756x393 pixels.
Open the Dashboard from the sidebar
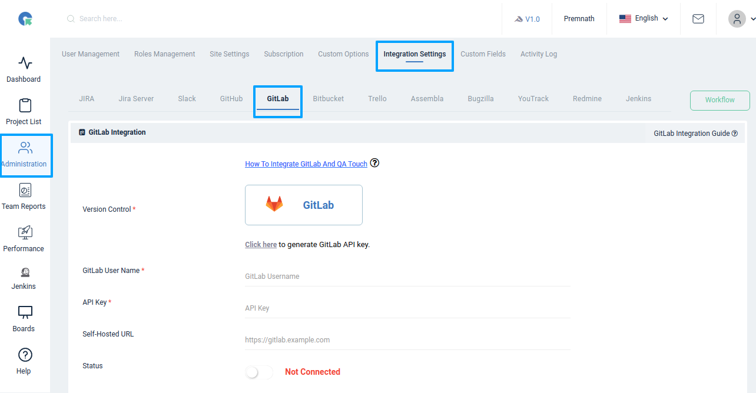click(x=24, y=68)
